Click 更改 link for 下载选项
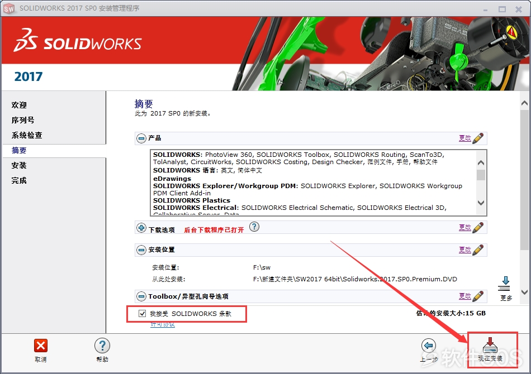The image size is (531, 374). pos(465,227)
